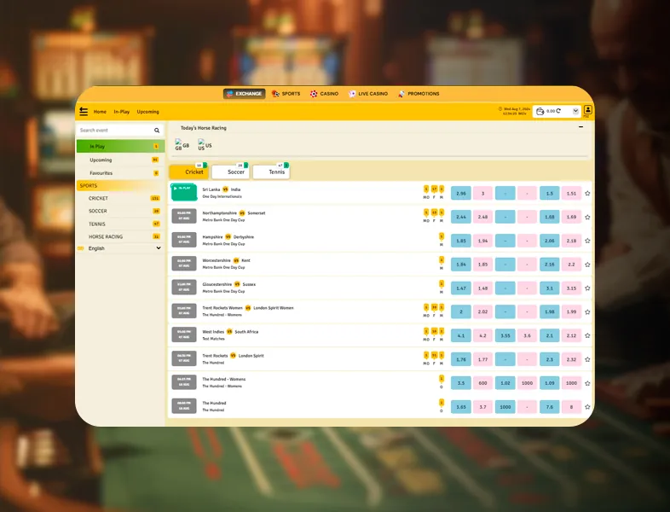This screenshot has height=512, width=670.
Task: Favourite the Northamptonshire vs Somerset match
Action: (587, 218)
